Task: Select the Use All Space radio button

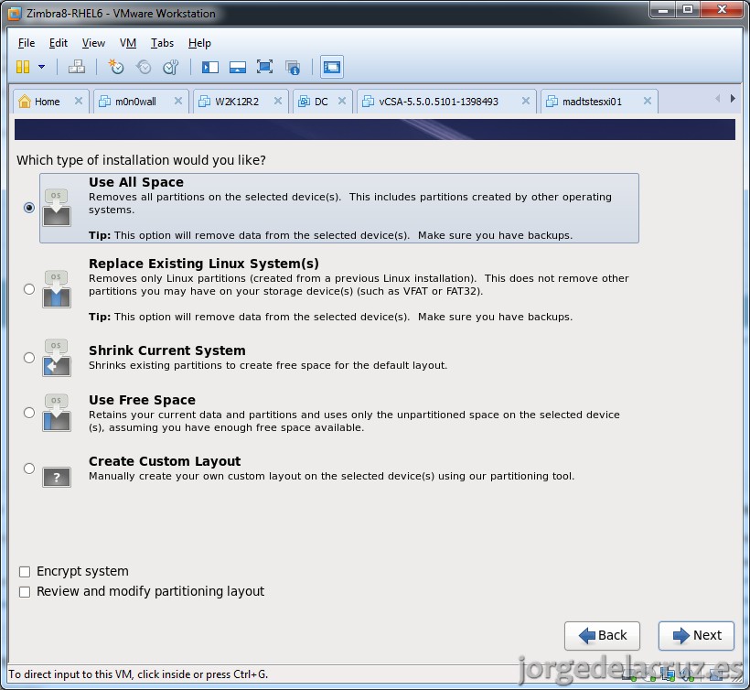Action: [x=29, y=208]
